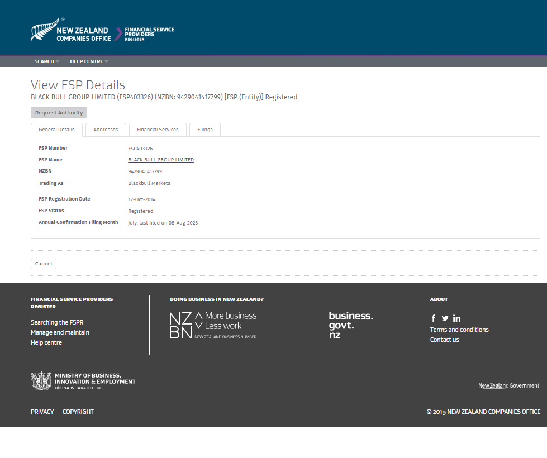Open the BLACK BULL GROUP LIMITED link

point(161,160)
